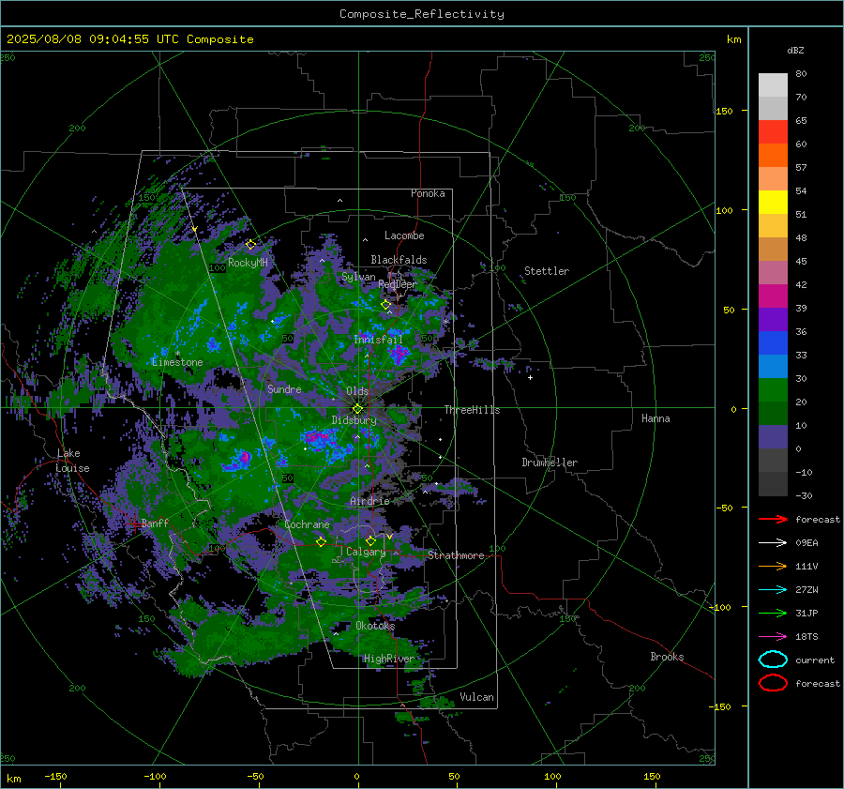Viewport: 844px width, 789px height.
Task: Click the yellow diamond marker above RockyMH
Action: point(250,245)
